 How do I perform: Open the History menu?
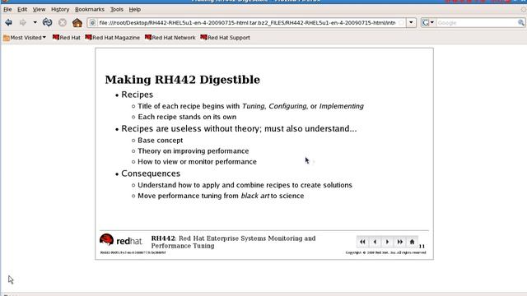coord(60,9)
